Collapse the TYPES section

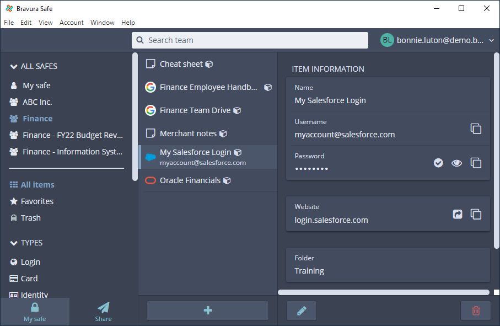click(x=13, y=243)
